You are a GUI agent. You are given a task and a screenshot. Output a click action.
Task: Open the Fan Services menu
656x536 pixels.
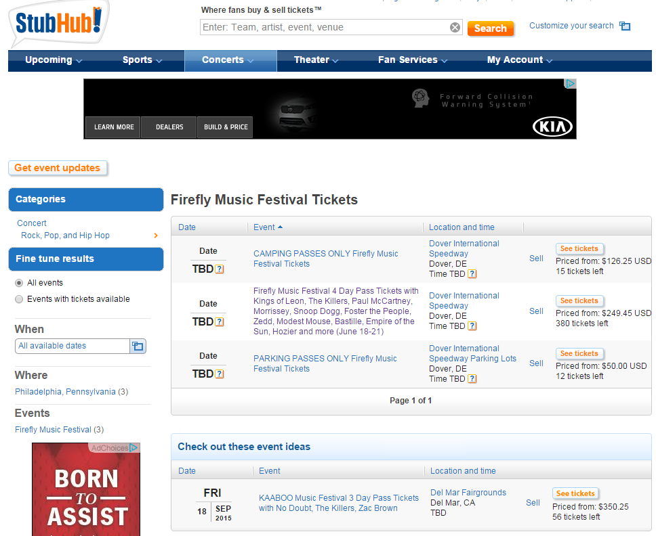tap(413, 60)
